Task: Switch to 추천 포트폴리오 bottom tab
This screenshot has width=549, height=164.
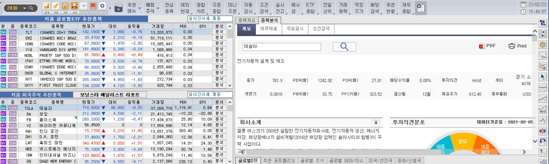Action: click(x=279, y=161)
